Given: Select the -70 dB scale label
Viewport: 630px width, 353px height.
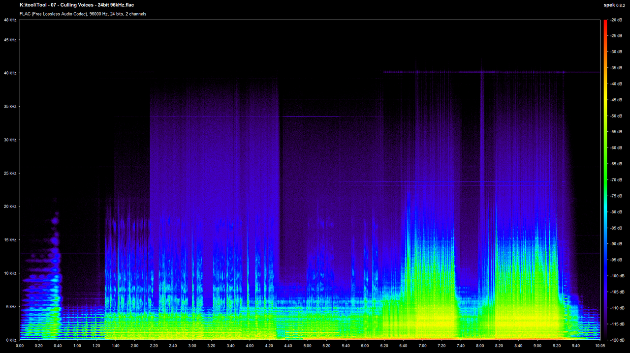Looking at the screenshot, I should (x=617, y=180).
